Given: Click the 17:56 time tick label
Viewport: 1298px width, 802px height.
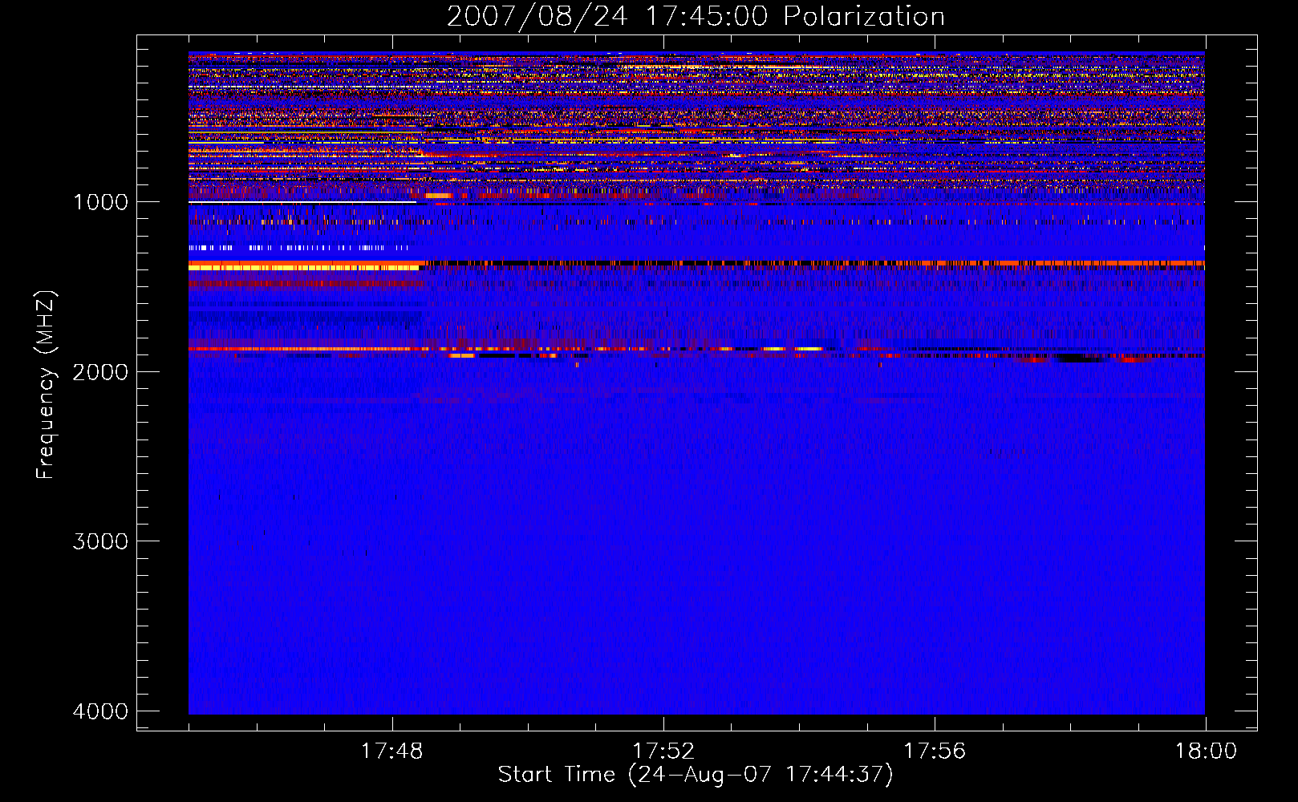Looking at the screenshot, I should click(x=934, y=751).
